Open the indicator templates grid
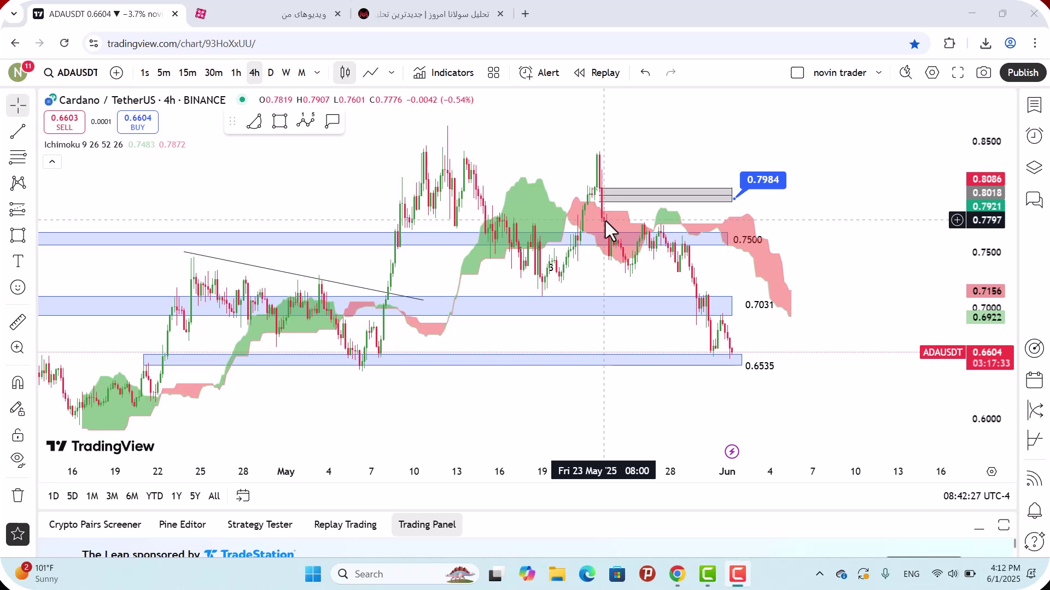The image size is (1050, 590). (494, 73)
